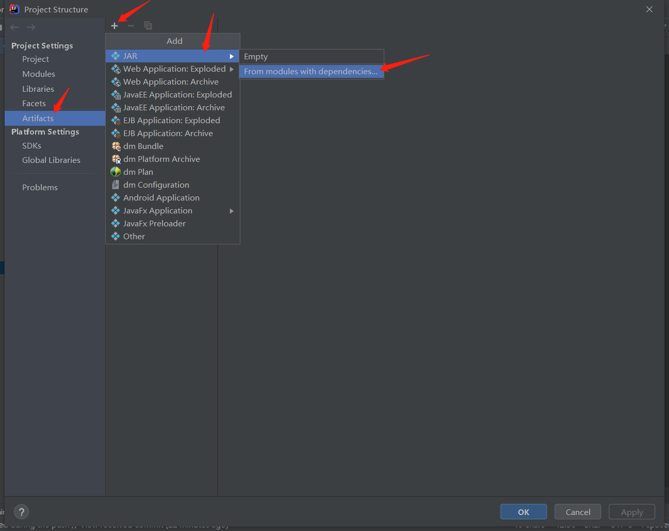Viewport: 669px width, 531px height.
Task: Click the Cancel button
Action: point(578,512)
